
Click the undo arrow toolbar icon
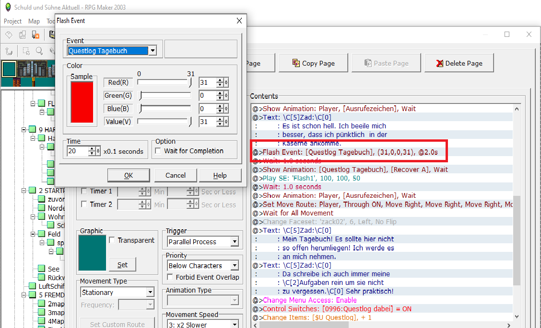click(9, 51)
